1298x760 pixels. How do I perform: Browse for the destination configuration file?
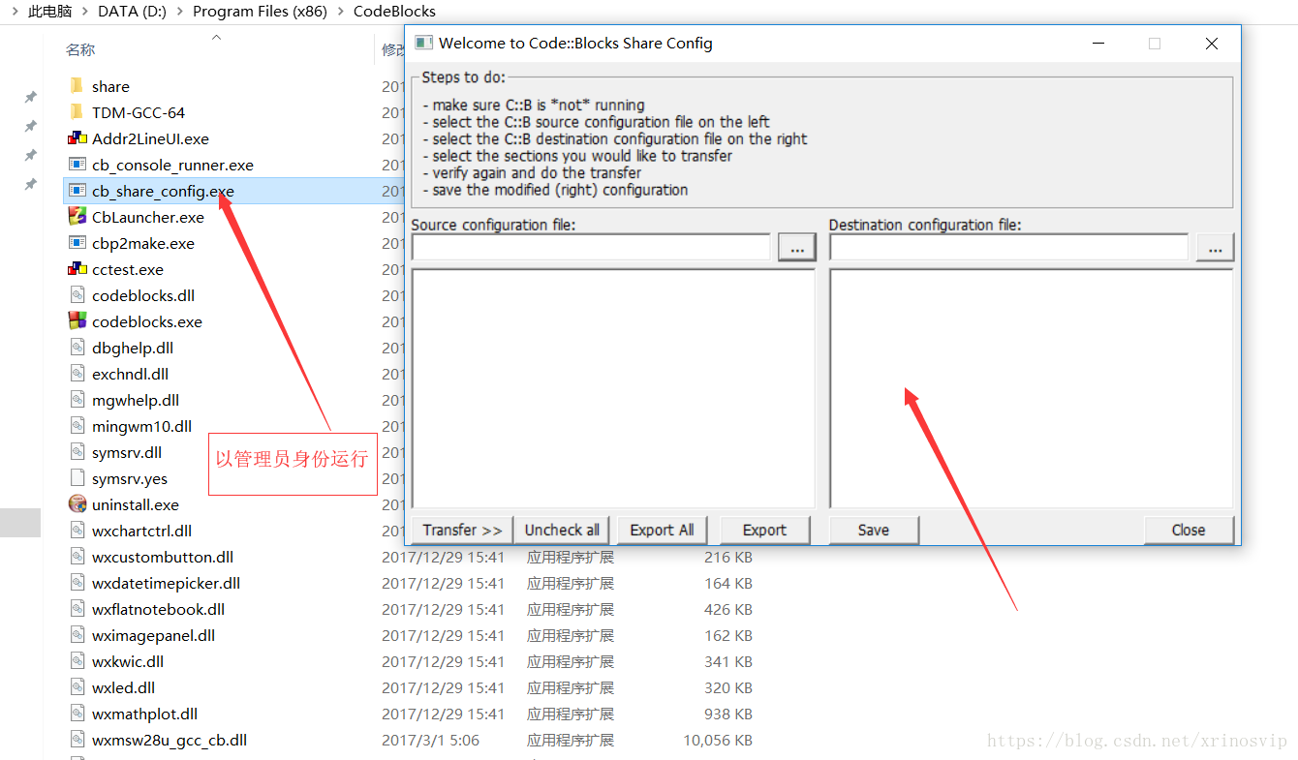[1215, 248]
